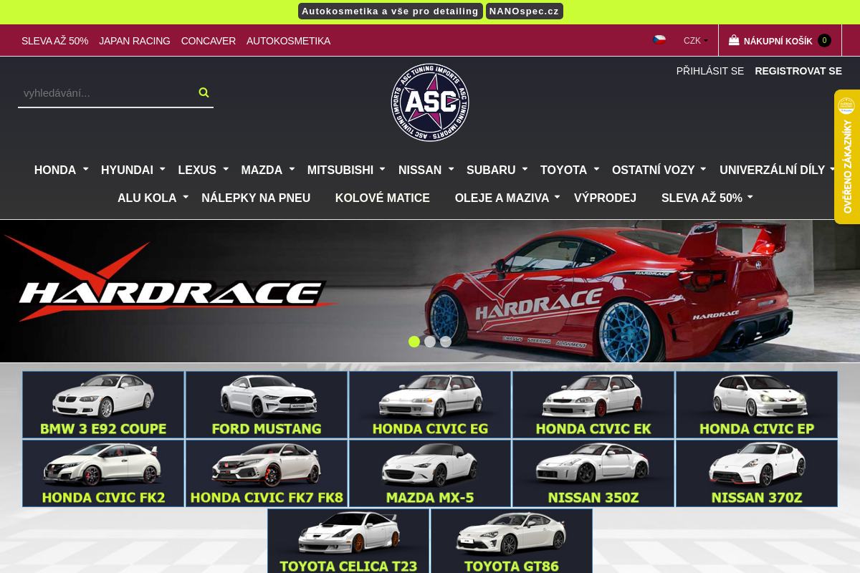Select the HONDA CIVIC EG thumbnail

pyautogui.click(x=429, y=404)
